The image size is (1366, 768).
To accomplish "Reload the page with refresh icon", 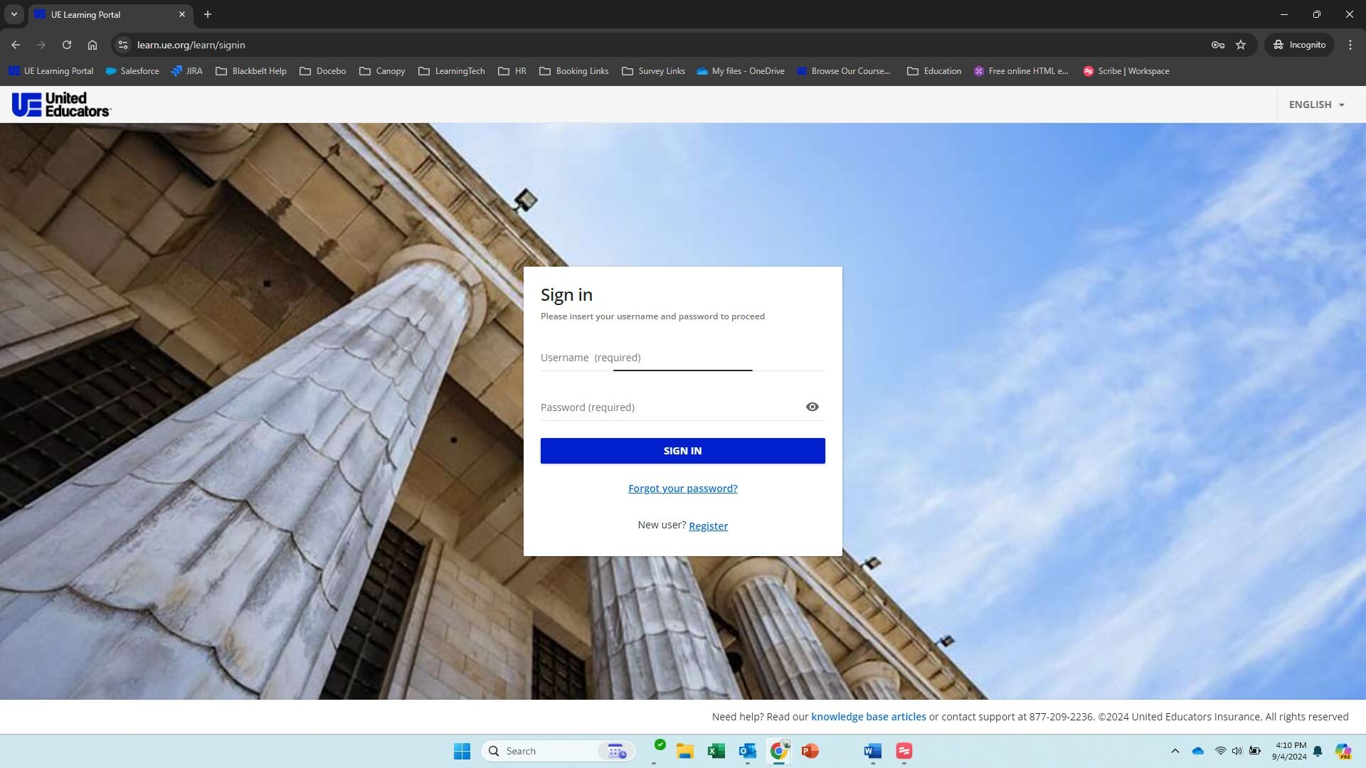I will (x=67, y=45).
